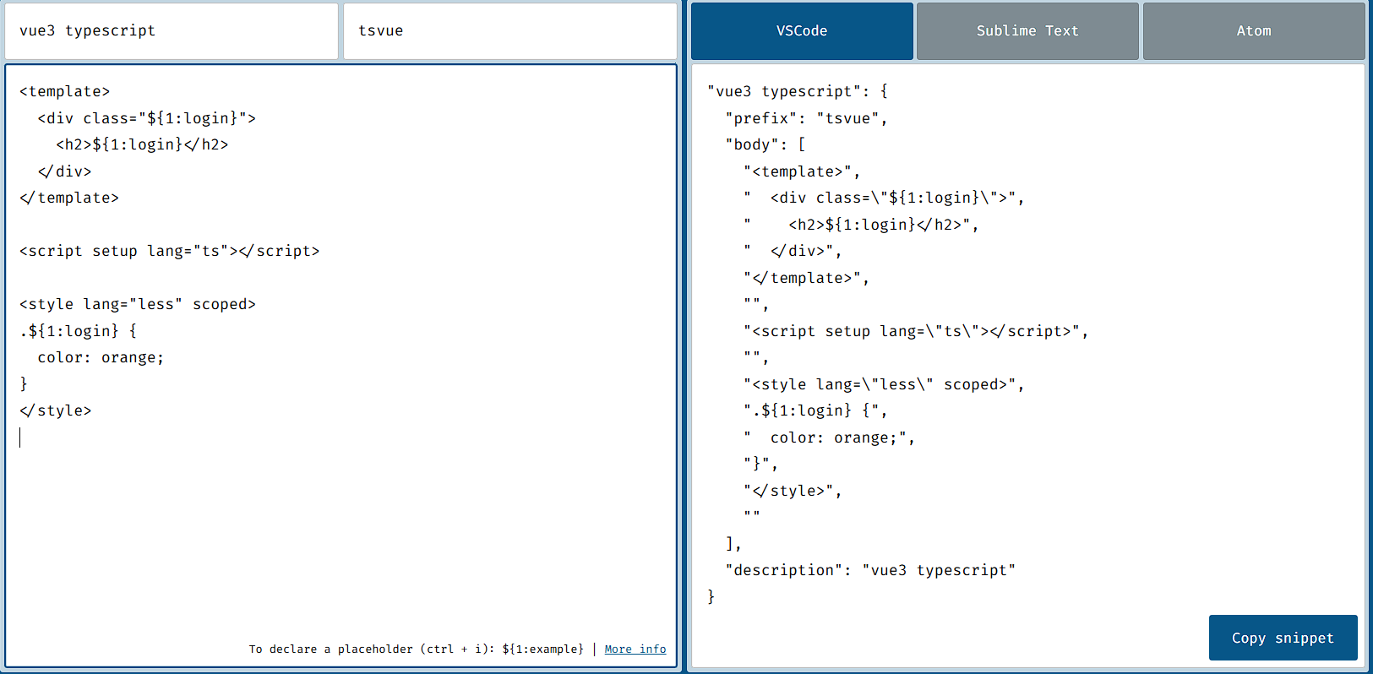Click the '"body": [' line in output
The height and width of the screenshot is (674, 1373).
click(766, 144)
